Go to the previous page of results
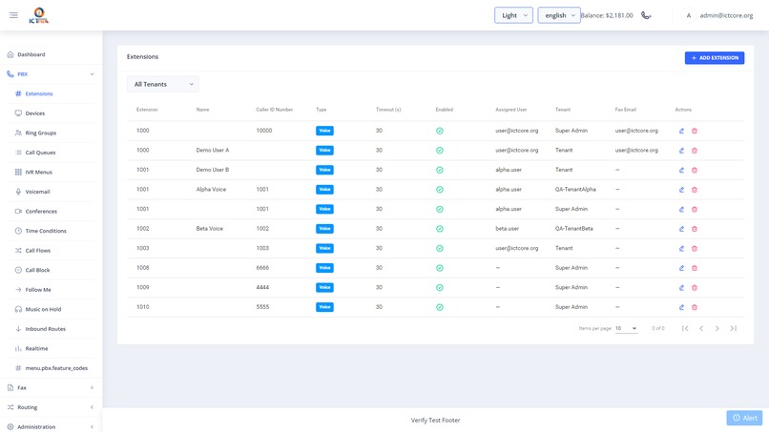Image resolution: width=769 pixels, height=432 pixels. tap(701, 329)
